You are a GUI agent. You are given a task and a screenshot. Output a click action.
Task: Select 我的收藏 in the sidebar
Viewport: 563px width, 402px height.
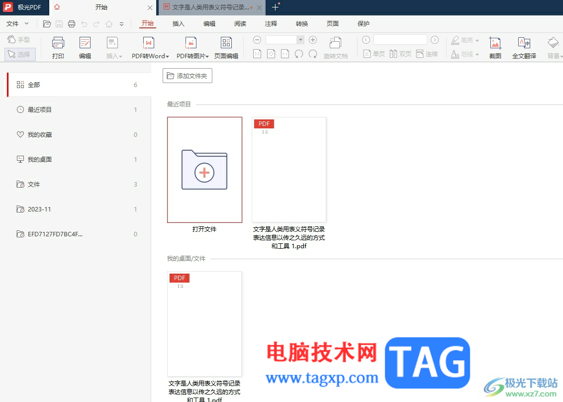[79, 135]
